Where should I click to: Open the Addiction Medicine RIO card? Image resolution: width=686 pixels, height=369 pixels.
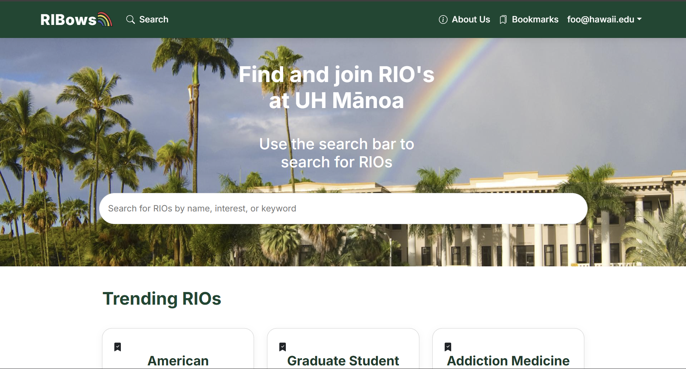click(x=508, y=361)
